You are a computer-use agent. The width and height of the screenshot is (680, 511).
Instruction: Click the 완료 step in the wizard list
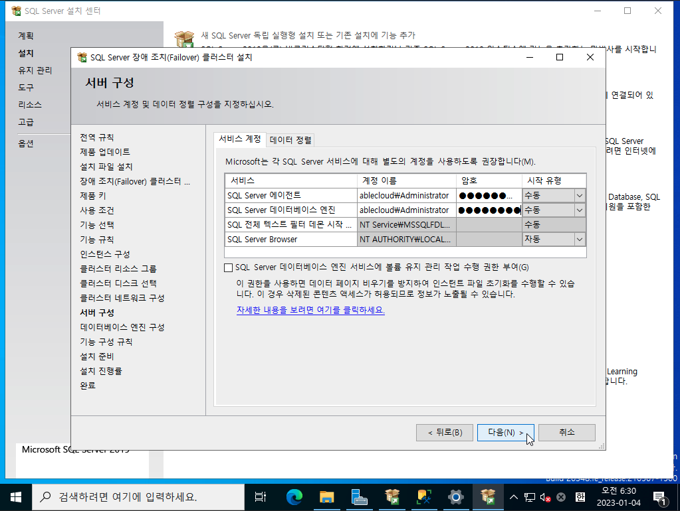[x=88, y=386]
